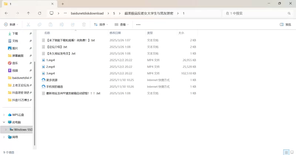The width and height of the screenshot is (296, 155).
Task: Click the 新建 new item button
Action: pyautogui.click(x=11, y=25)
